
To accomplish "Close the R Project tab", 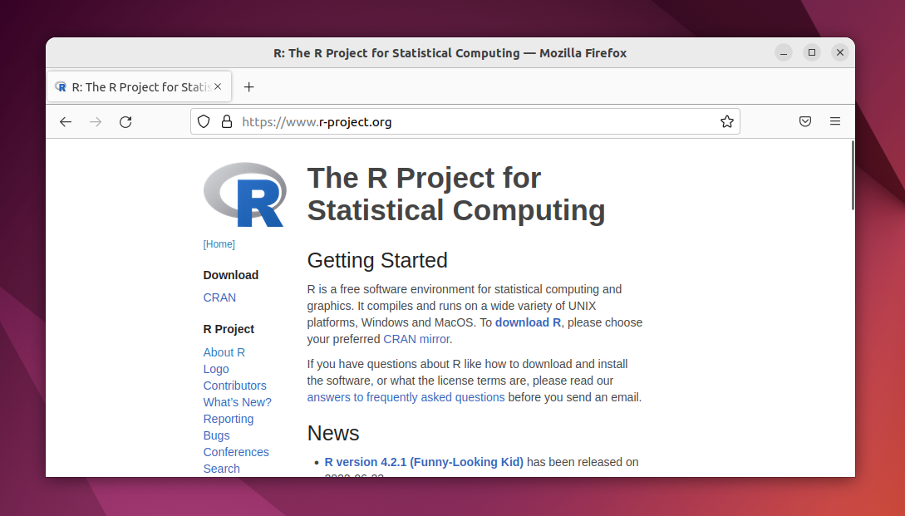I will (x=218, y=86).
